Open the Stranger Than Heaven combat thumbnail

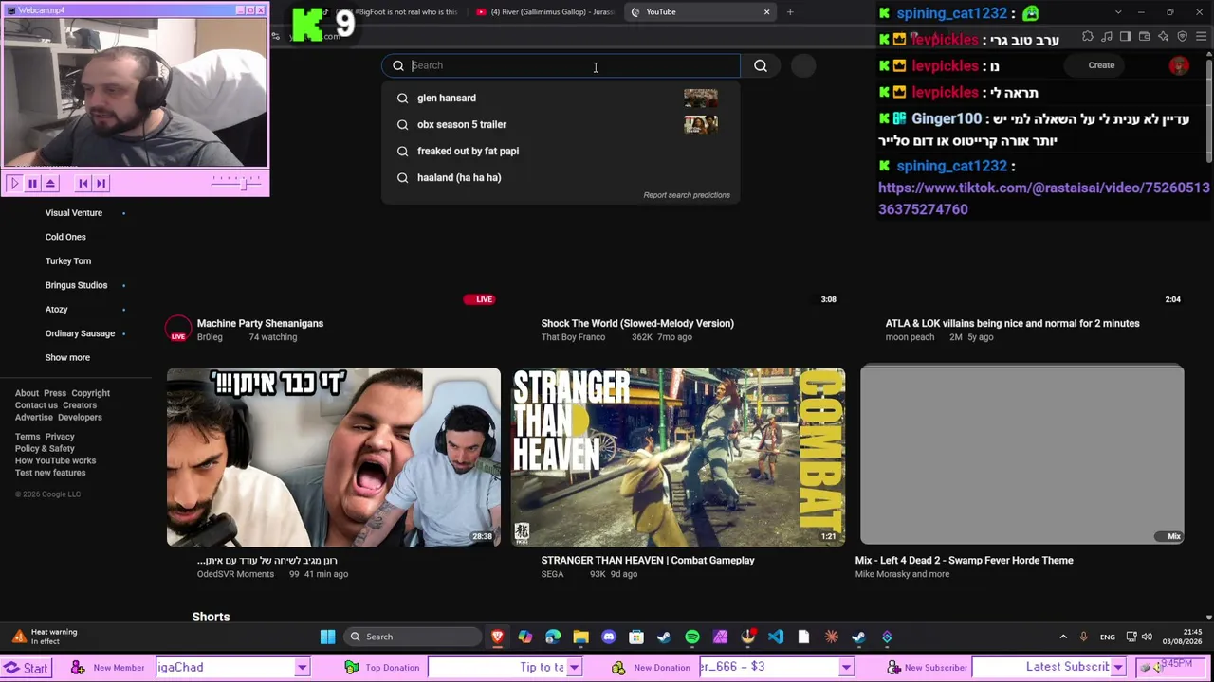pos(678,458)
